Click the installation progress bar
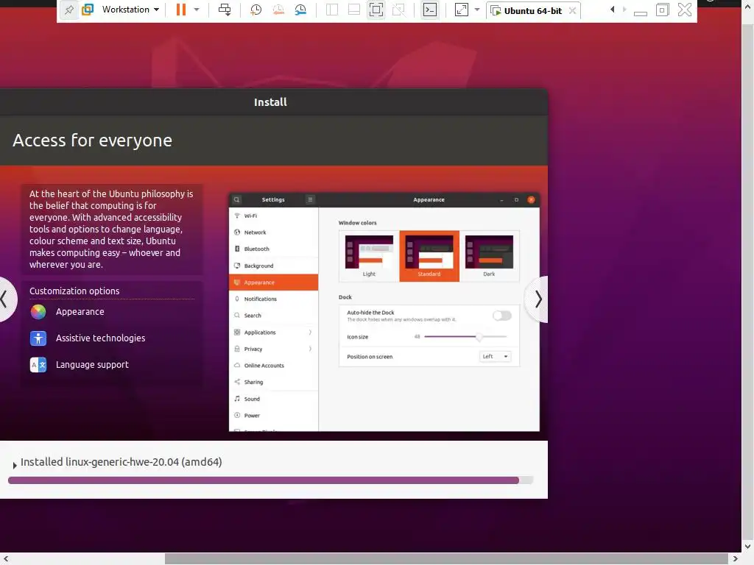The height and width of the screenshot is (565, 754). pos(271,480)
